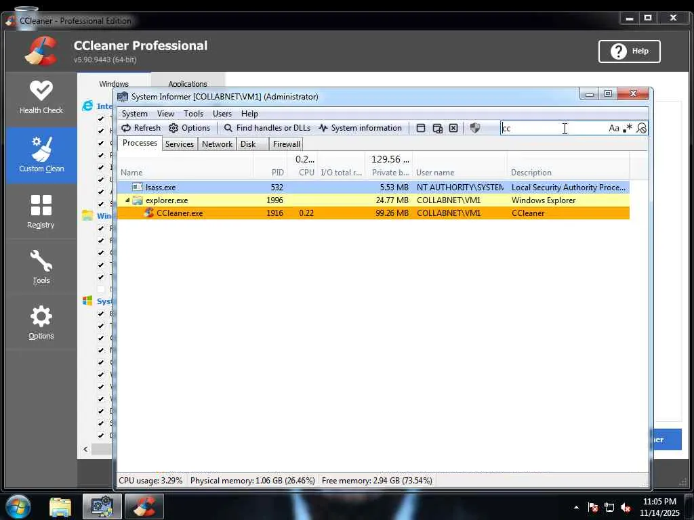Open System information graph window
The width and height of the screenshot is (694, 520).
[x=361, y=128]
